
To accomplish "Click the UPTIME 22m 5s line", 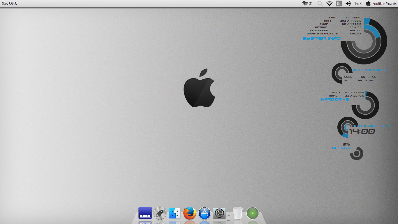I will pos(338,27).
